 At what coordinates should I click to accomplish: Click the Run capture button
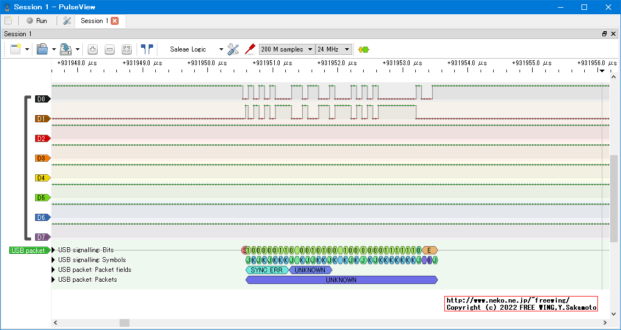click(37, 21)
